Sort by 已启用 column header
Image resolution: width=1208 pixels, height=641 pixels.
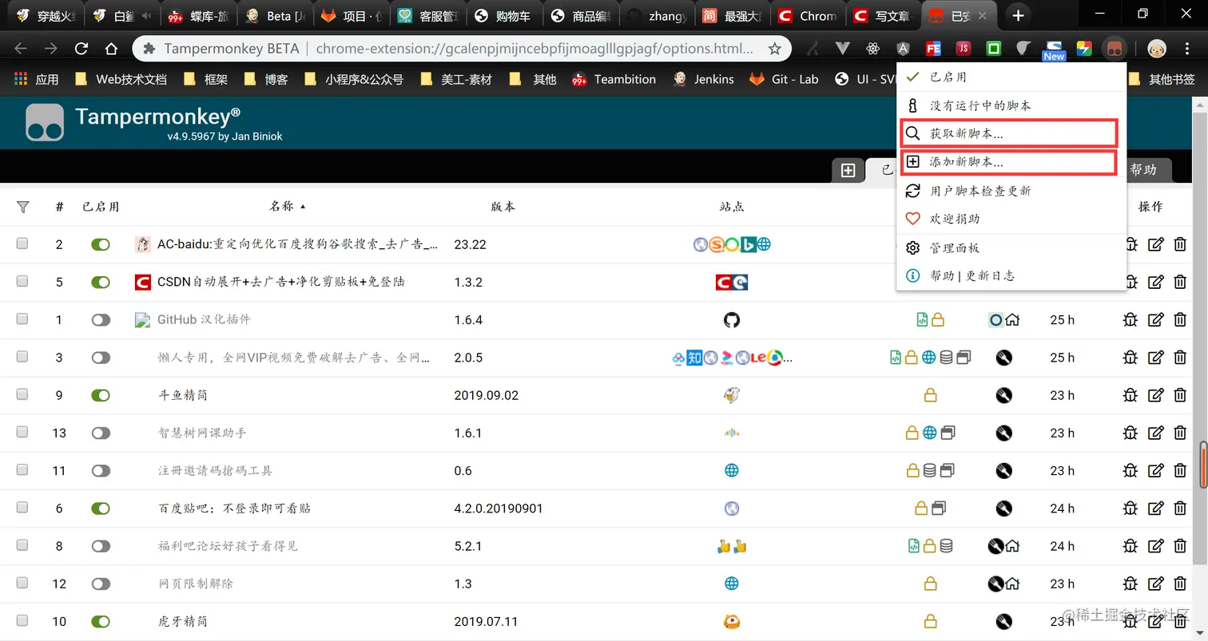pyautogui.click(x=101, y=206)
